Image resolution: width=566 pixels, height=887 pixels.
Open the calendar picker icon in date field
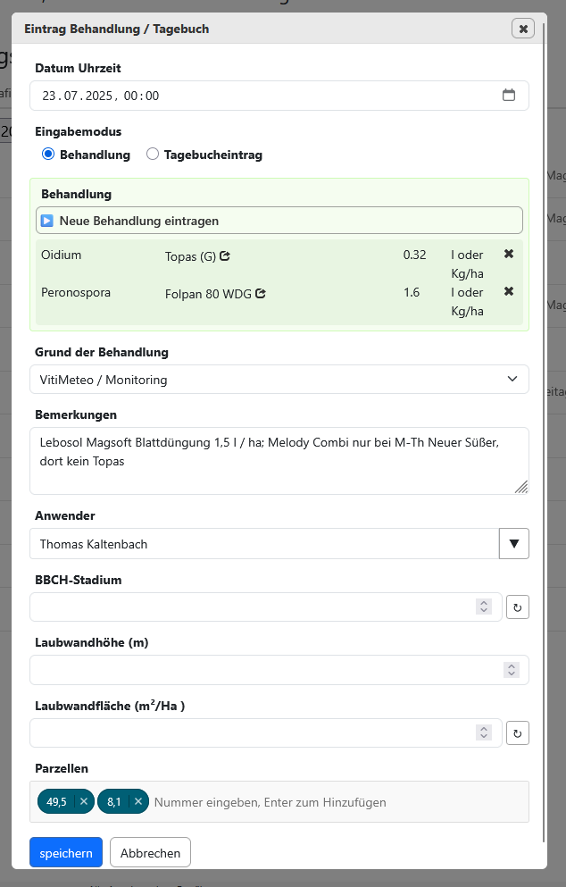point(509,95)
